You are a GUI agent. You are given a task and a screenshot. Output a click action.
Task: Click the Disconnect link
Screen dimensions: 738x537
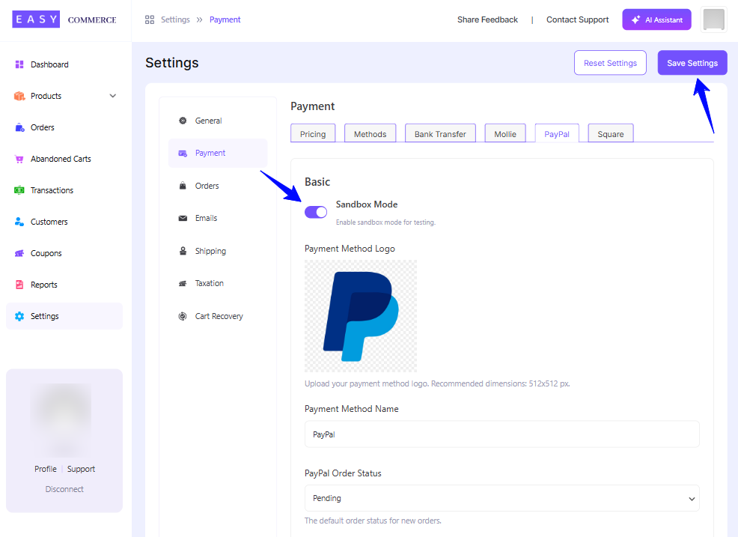click(64, 489)
